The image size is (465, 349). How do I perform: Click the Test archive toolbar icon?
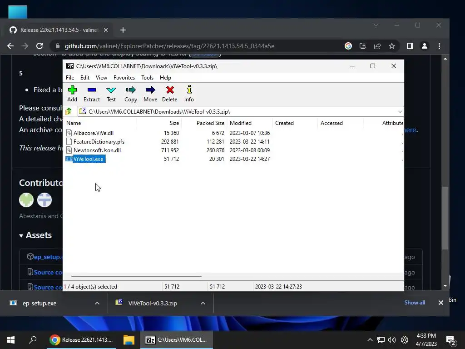click(x=111, y=90)
